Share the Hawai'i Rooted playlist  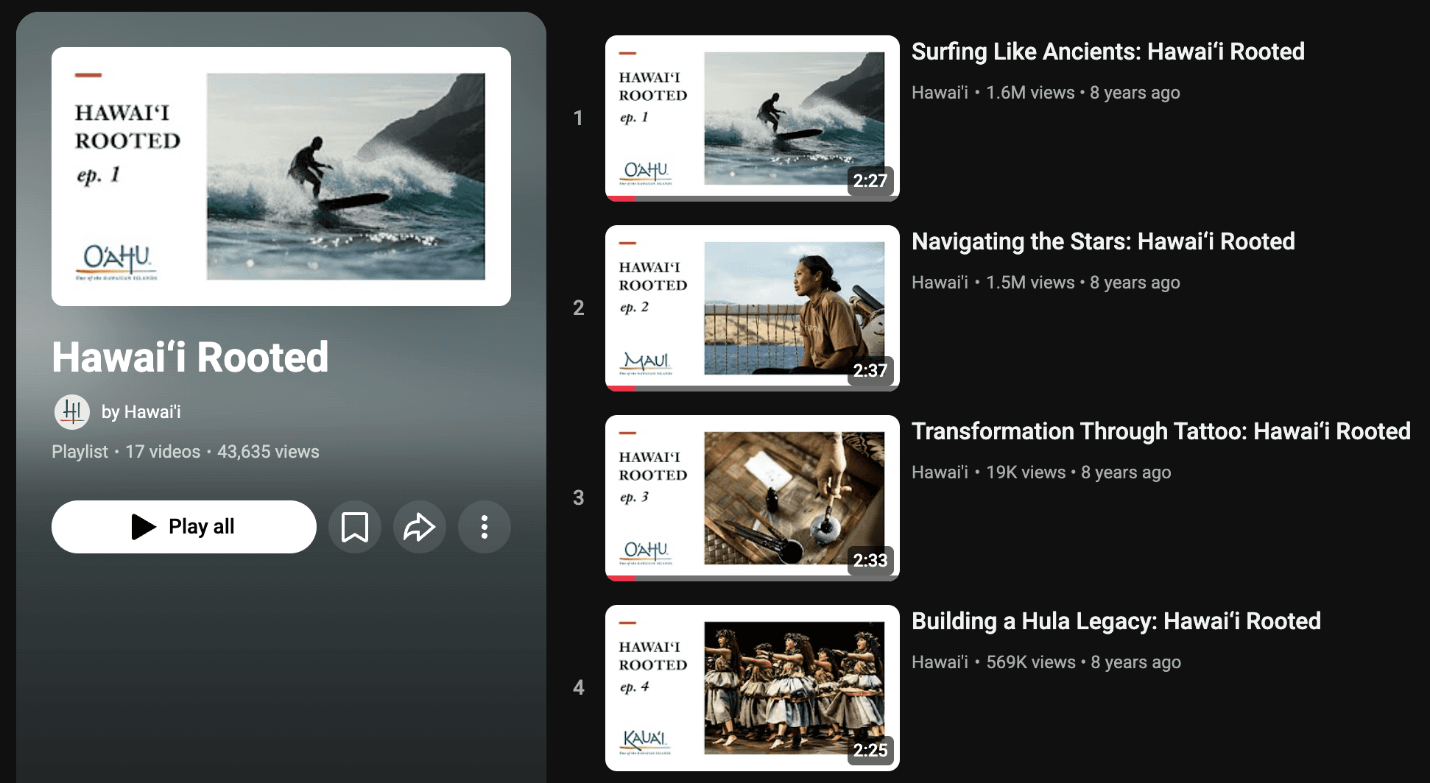[x=420, y=527]
